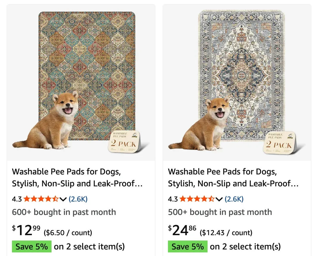
Task: Expand rating breakdown chevron on right product
Action: [219, 199]
